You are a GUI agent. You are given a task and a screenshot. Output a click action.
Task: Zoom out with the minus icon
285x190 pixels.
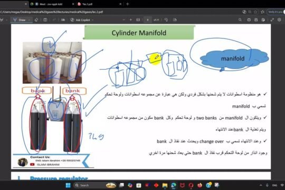click(x=124, y=20)
